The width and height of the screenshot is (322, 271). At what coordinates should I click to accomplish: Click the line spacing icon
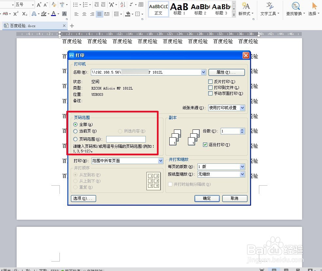click(x=116, y=14)
